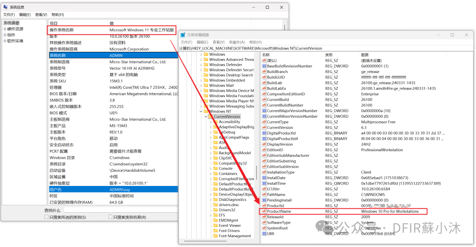Open 帮助(H) menu in Registry Editor
Screen dimensions: 476x247
point(255,42)
